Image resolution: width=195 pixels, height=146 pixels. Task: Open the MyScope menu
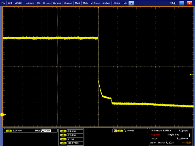(x=95, y=3)
